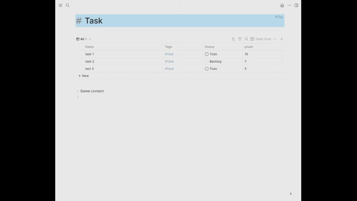Open the Table View switcher
This screenshot has height=201, width=357.
coord(261,39)
